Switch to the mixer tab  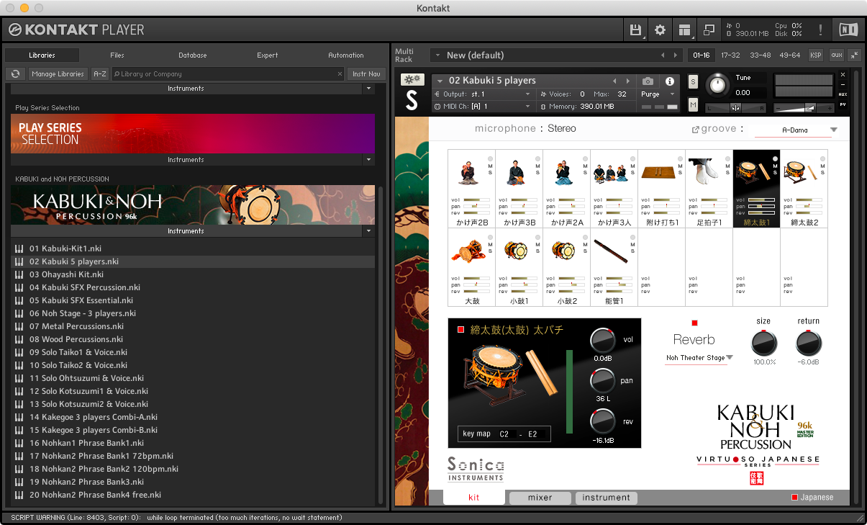(x=540, y=498)
